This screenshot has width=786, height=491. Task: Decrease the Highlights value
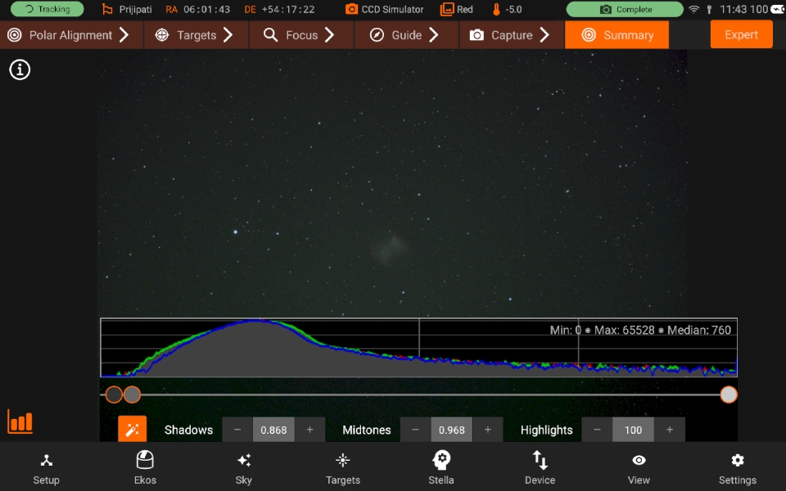click(x=597, y=430)
